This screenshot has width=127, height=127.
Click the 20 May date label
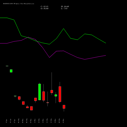click(x=59, y=121)
